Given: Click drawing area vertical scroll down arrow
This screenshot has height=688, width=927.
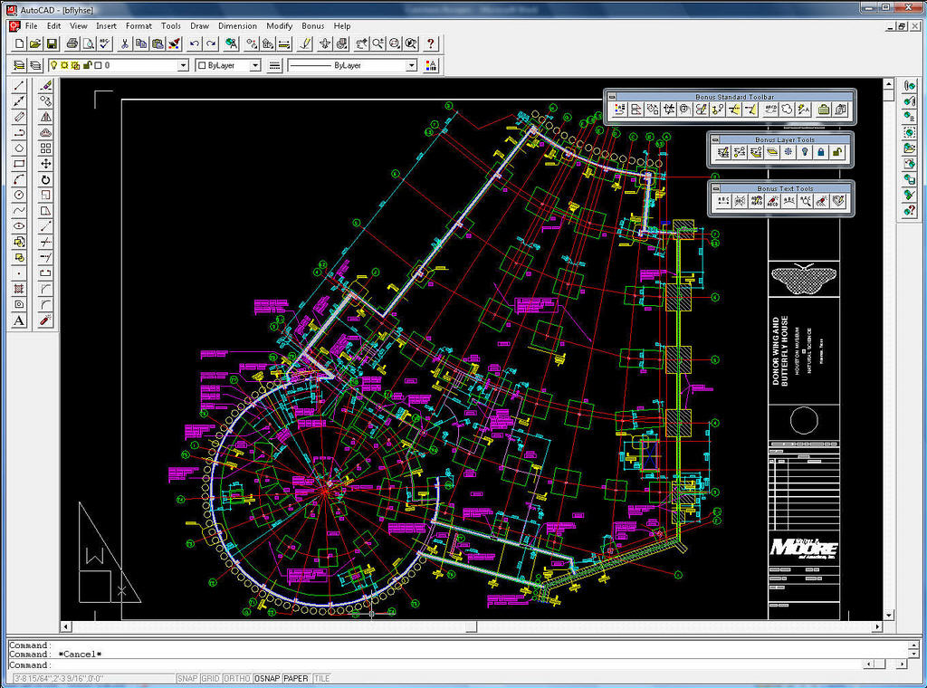Looking at the screenshot, I should coord(888,616).
